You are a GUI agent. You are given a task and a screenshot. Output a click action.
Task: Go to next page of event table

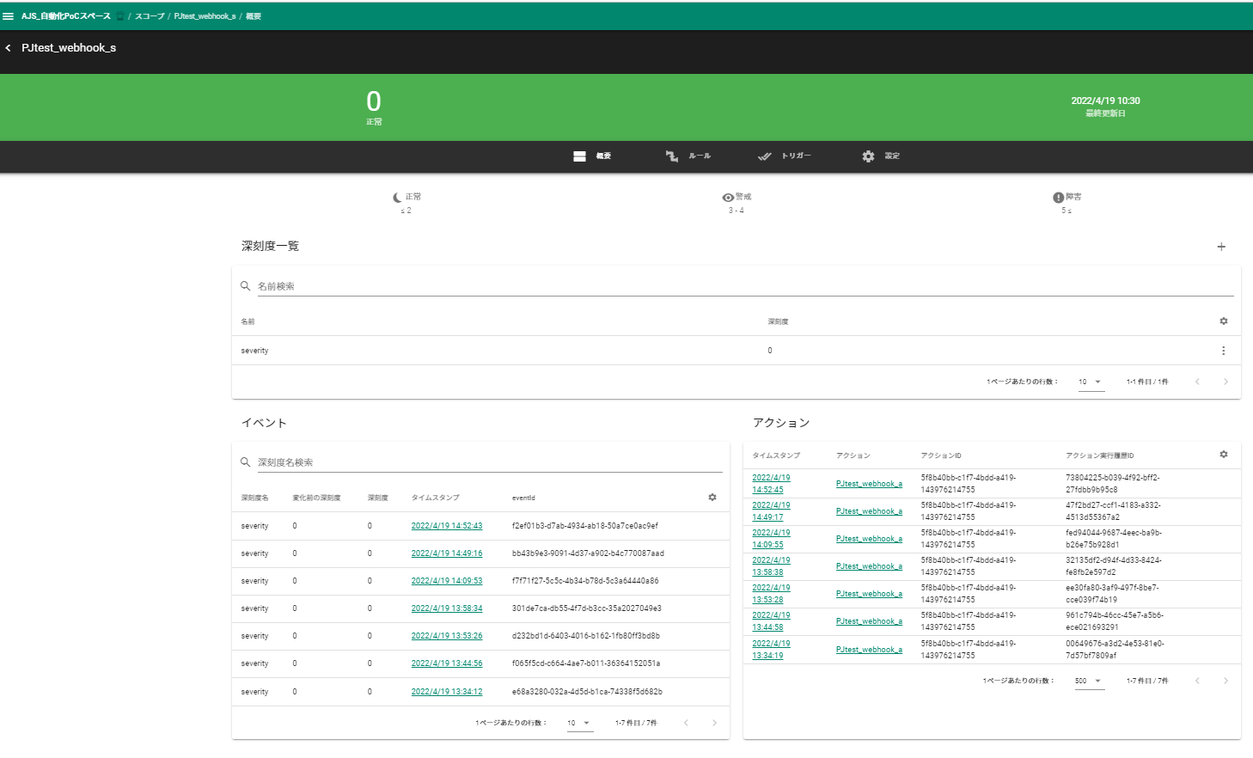pos(714,723)
